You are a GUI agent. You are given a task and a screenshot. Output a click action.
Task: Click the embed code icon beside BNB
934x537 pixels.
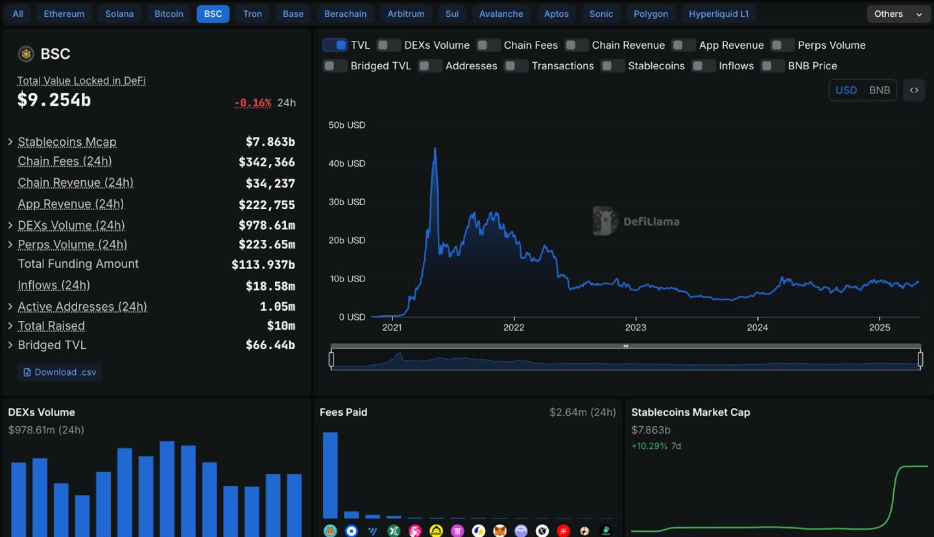(913, 90)
